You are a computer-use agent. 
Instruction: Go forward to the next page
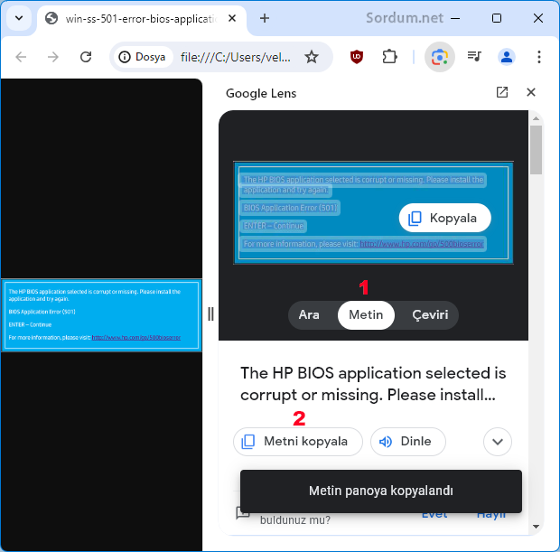pos(53,57)
